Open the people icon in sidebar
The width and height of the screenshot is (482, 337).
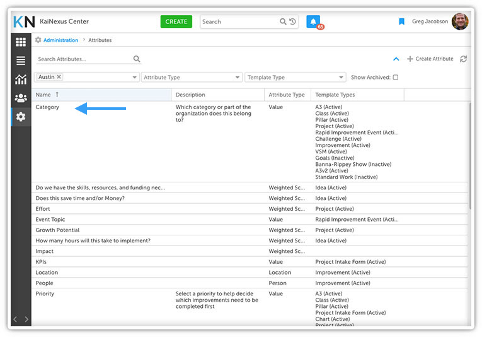tap(21, 98)
